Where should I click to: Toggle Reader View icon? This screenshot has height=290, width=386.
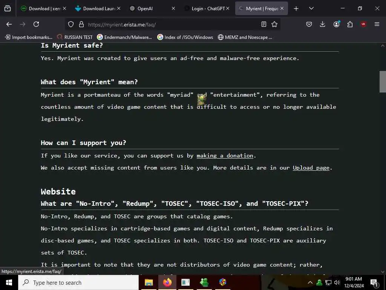coord(263,24)
